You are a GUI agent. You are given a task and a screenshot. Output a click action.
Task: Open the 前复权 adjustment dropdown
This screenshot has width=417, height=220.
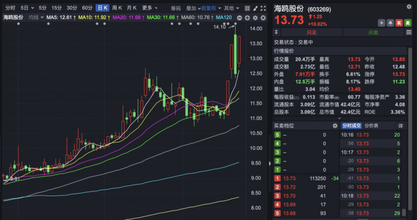pyautogui.click(x=210, y=8)
